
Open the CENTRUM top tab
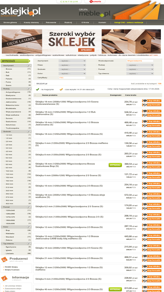click(x=69, y=1)
